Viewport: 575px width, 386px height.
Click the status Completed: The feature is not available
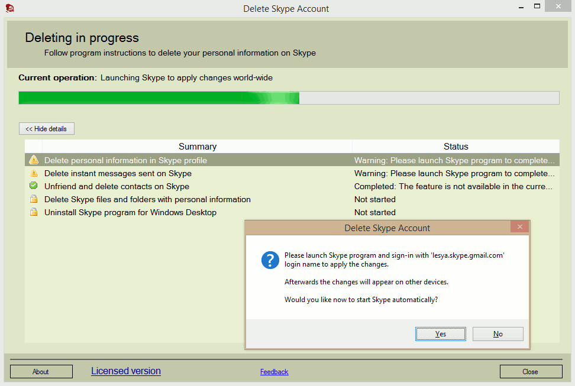coord(453,186)
